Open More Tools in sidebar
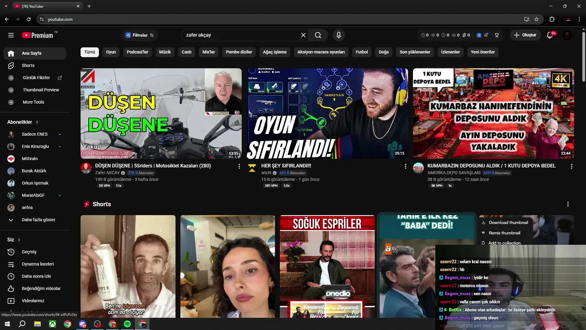The image size is (586, 330). pyautogui.click(x=35, y=102)
